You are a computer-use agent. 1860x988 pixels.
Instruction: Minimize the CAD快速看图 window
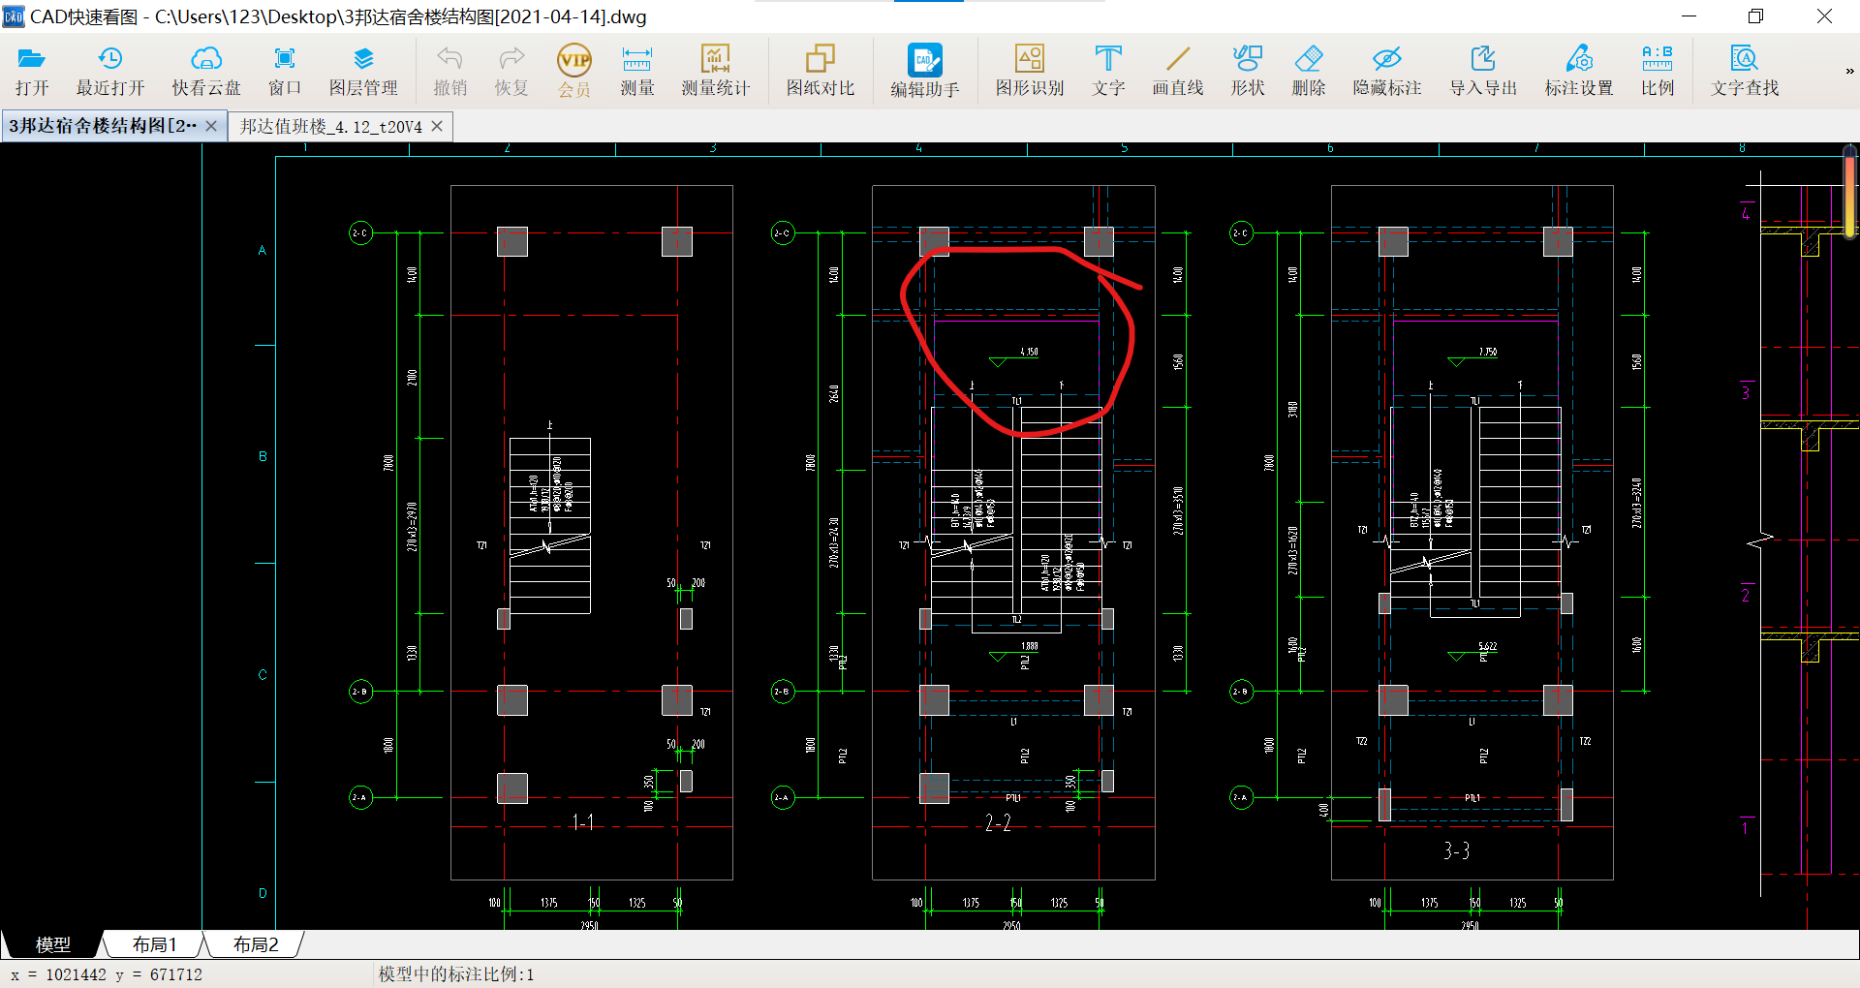point(1689,16)
